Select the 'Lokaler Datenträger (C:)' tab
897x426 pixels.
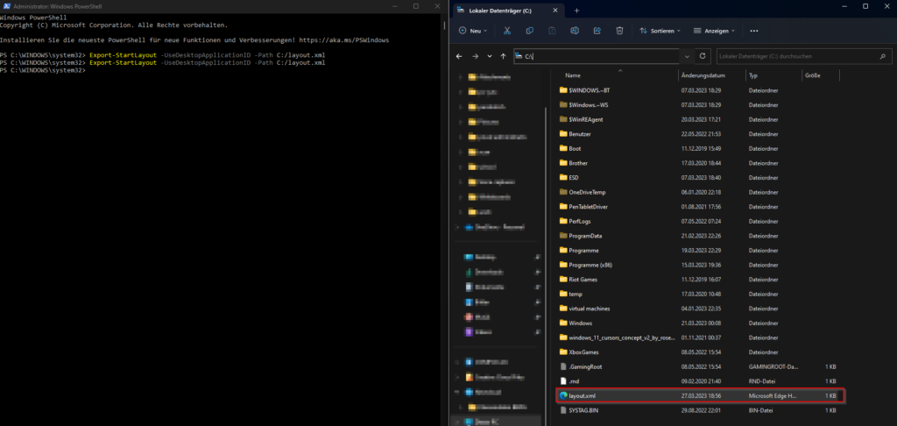point(507,11)
